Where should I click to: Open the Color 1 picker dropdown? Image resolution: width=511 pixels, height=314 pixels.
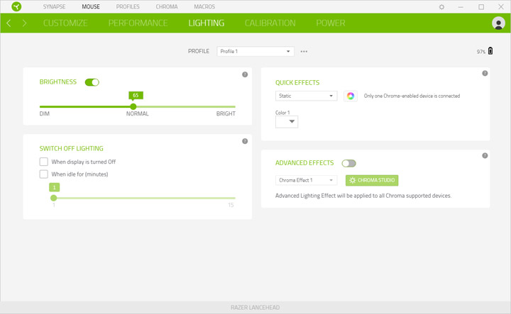(x=287, y=122)
